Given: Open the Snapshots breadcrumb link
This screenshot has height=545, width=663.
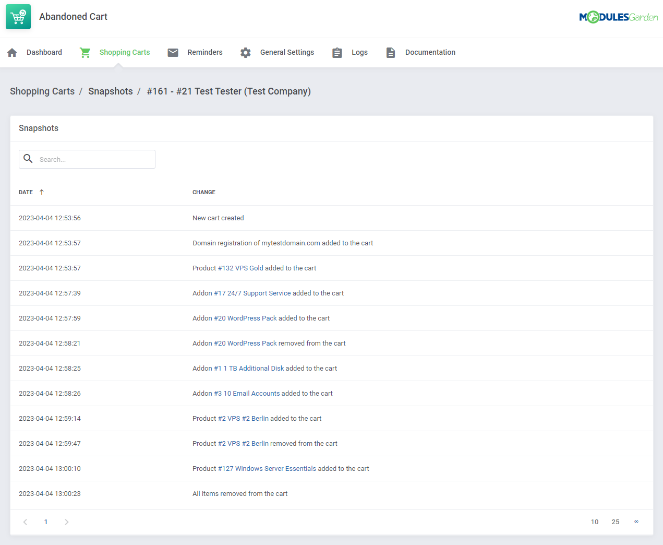Looking at the screenshot, I should (x=111, y=91).
